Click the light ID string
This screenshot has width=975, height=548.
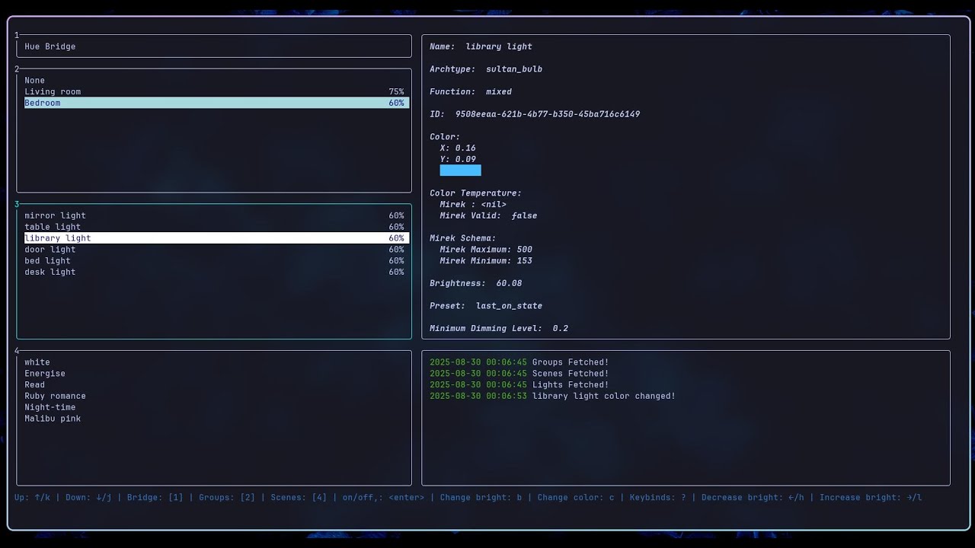(548, 114)
